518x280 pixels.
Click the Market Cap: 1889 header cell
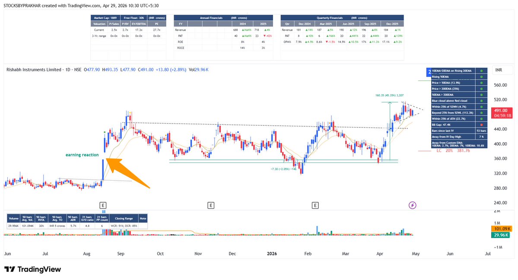click(105, 18)
